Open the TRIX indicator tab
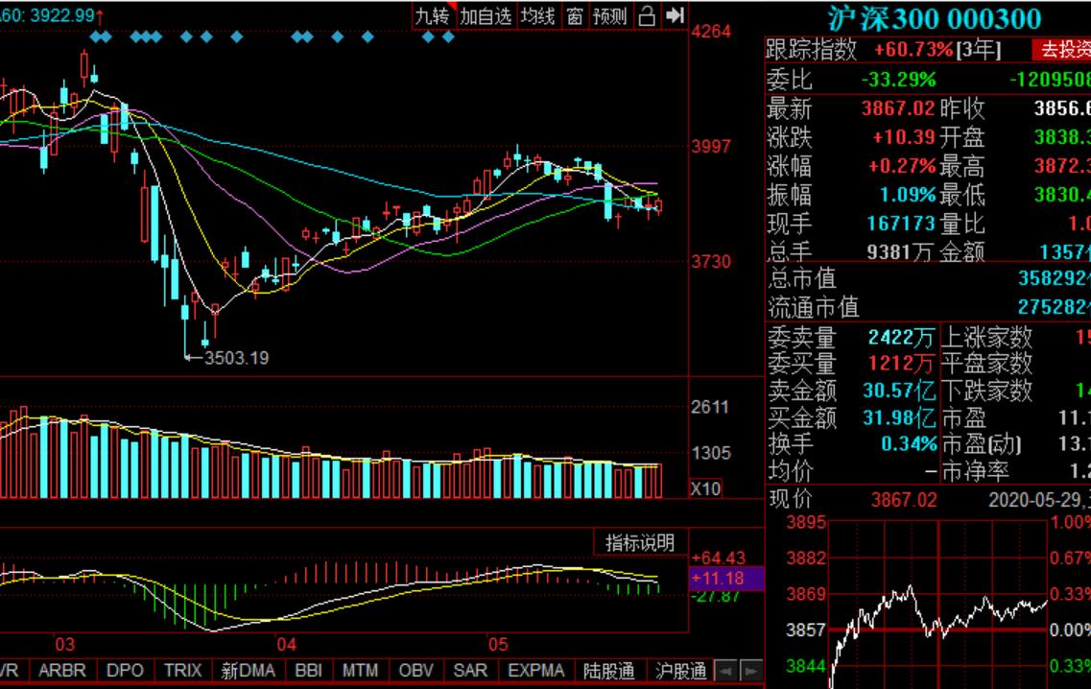Image resolution: width=1091 pixels, height=689 pixels. tap(185, 671)
